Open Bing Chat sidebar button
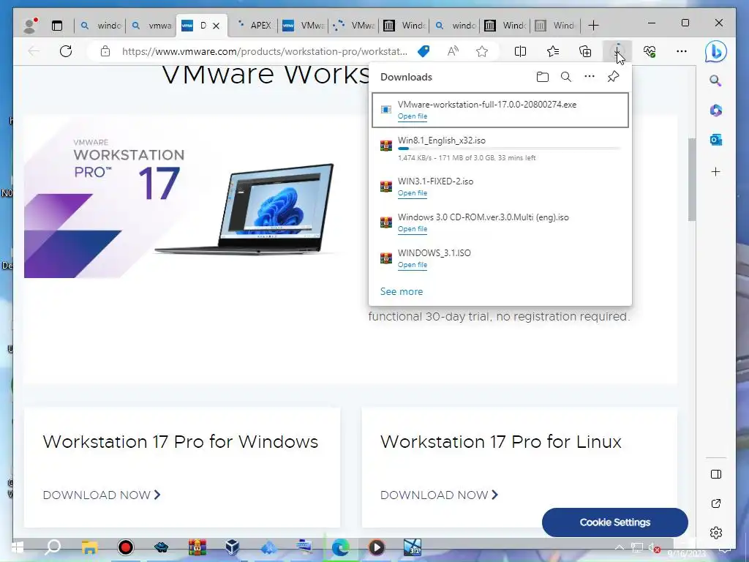The image size is (749, 562). pos(715,51)
